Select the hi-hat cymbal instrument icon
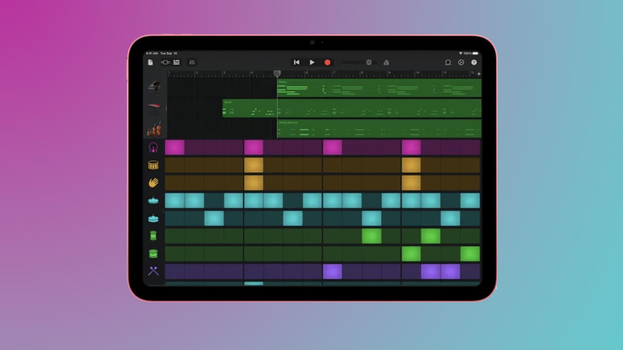Viewport: 623px width, 350px height. point(153,200)
